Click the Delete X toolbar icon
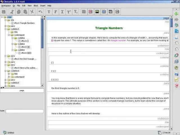The height and width of the screenshot is (135, 180). coord(32,12)
